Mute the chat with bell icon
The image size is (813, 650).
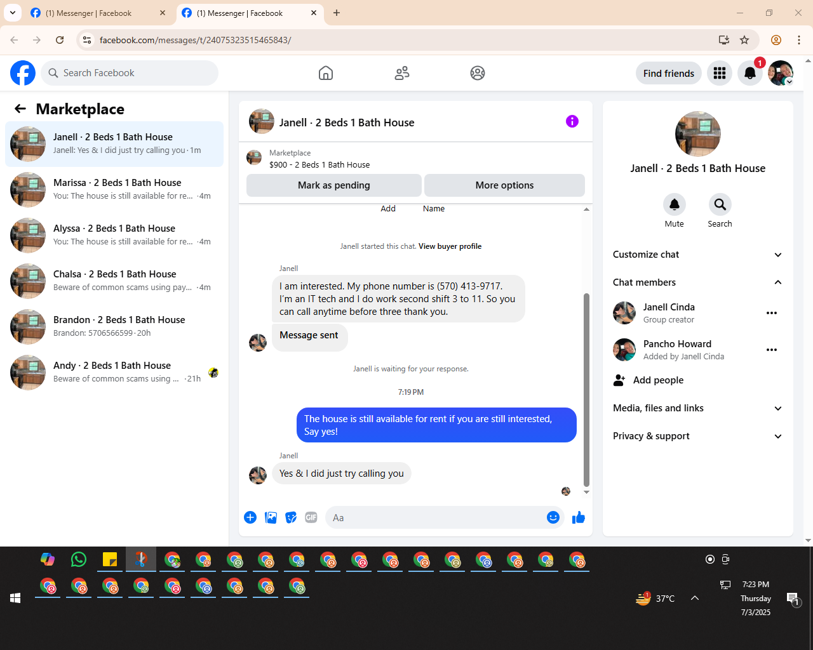point(675,204)
